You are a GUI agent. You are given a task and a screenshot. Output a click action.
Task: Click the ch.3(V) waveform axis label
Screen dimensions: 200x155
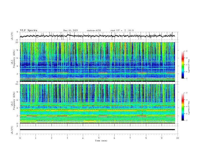pyautogui.click(x=12, y=129)
